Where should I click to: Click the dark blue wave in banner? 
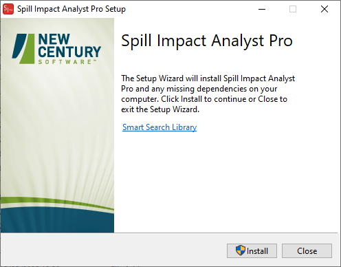[57, 222]
